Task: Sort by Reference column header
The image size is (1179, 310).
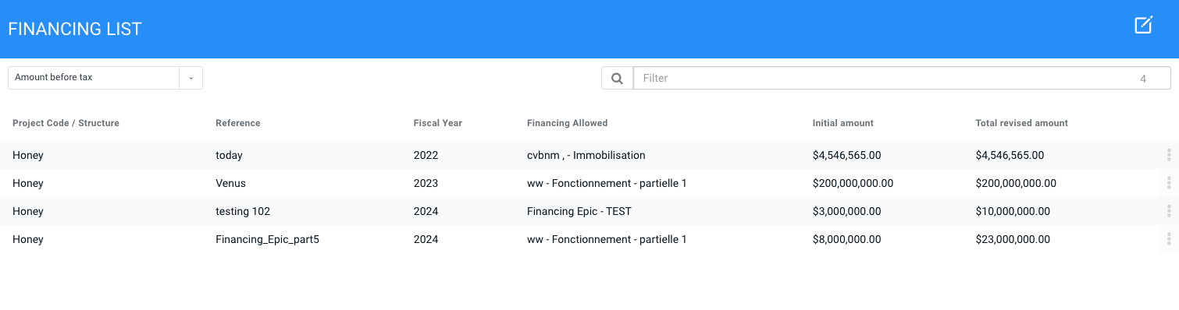Action: click(238, 123)
